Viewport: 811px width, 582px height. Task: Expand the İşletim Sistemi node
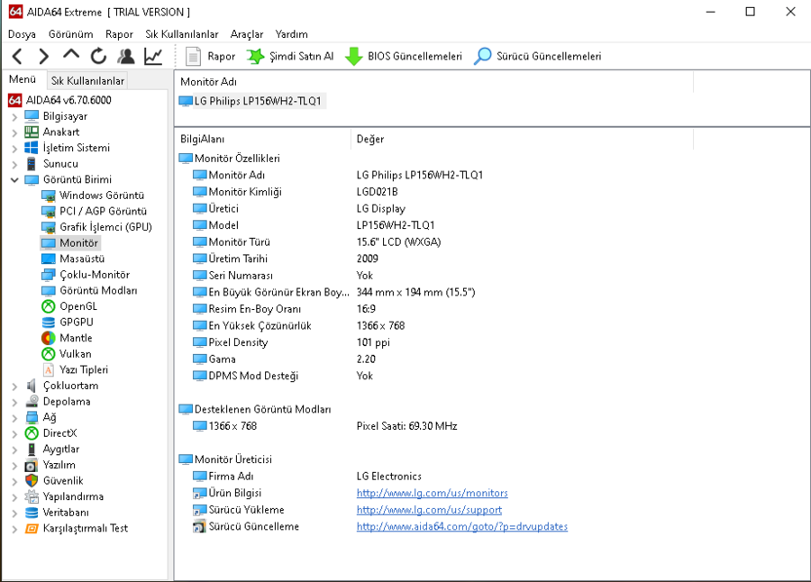pyautogui.click(x=14, y=149)
